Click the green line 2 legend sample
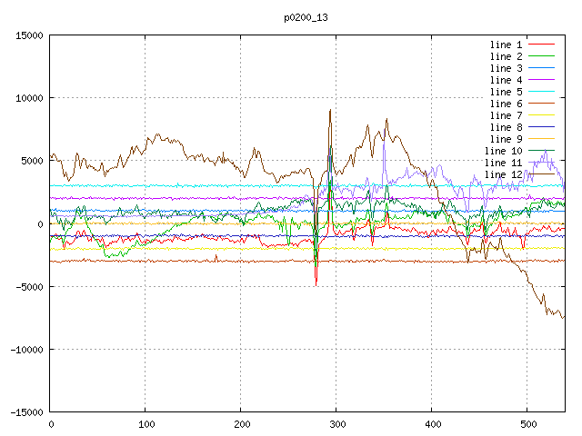This screenshot has height=436, width=582. [x=542, y=56]
